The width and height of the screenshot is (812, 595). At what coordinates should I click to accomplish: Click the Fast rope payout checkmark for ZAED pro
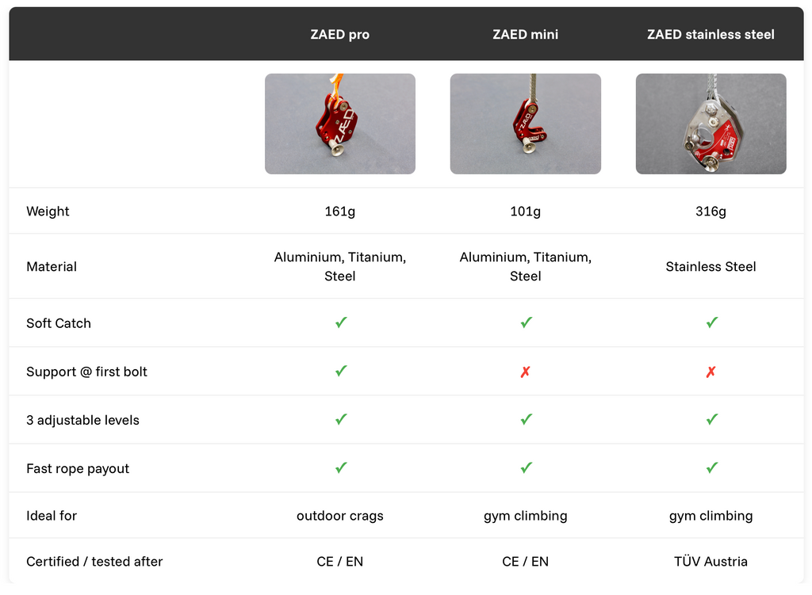(341, 467)
